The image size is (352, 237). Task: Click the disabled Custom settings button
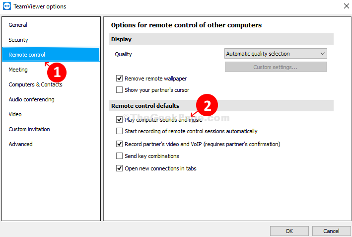276,67
